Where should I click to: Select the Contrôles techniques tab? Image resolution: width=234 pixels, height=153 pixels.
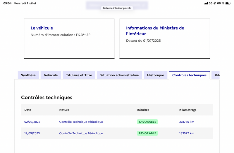coord(189,75)
